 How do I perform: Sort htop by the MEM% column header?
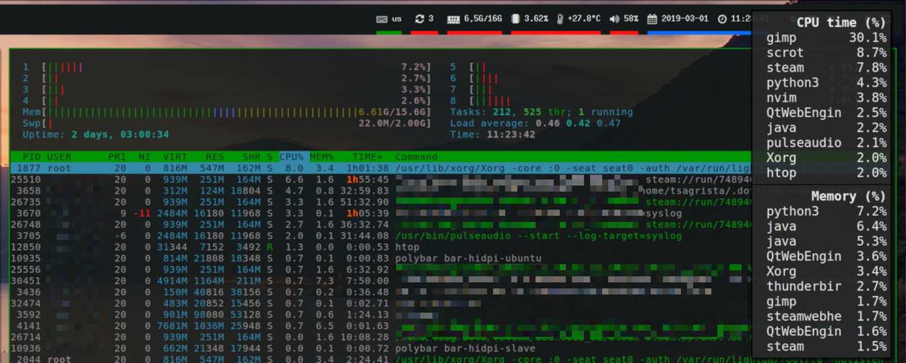click(322, 157)
